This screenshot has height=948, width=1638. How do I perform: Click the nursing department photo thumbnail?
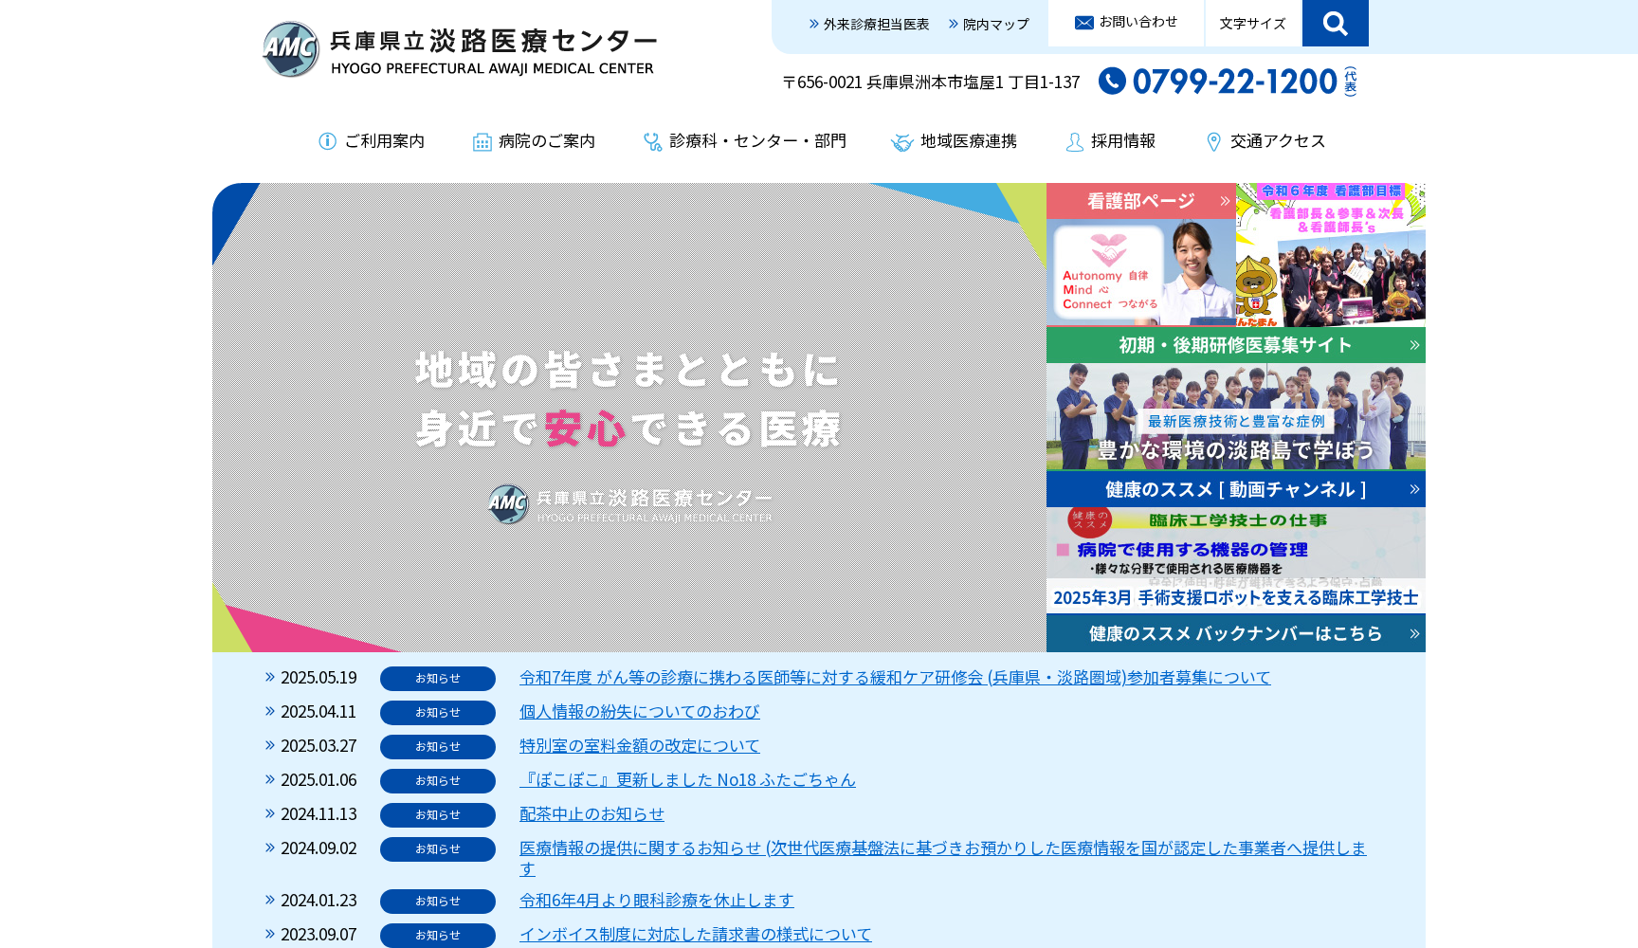click(1140, 274)
